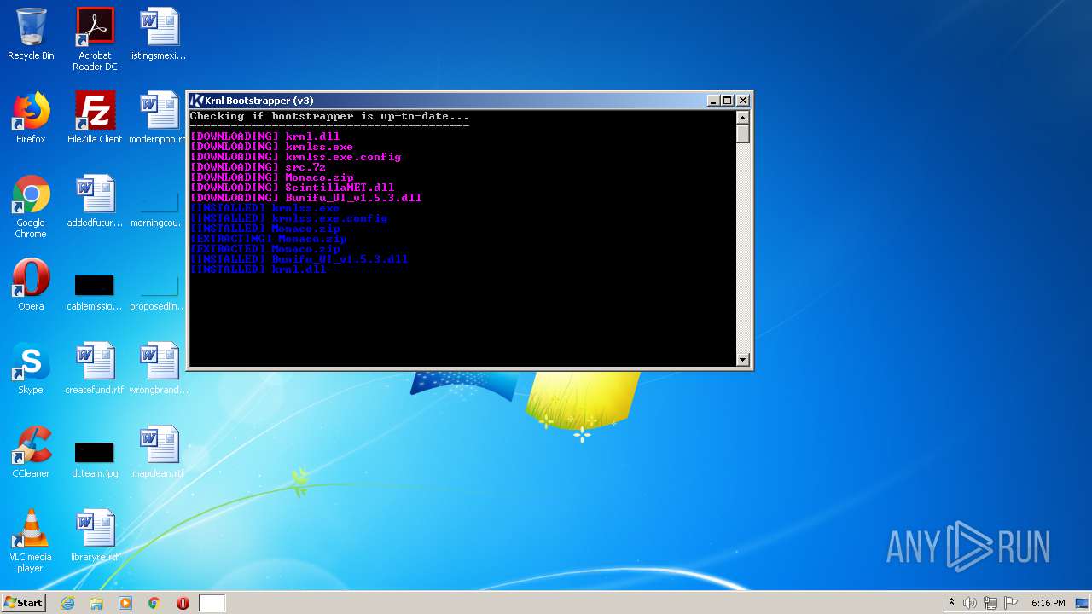Click the Krnl Bootstrapper title bar icon
Image resolution: width=1092 pixels, height=614 pixels.
(x=196, y=100)
